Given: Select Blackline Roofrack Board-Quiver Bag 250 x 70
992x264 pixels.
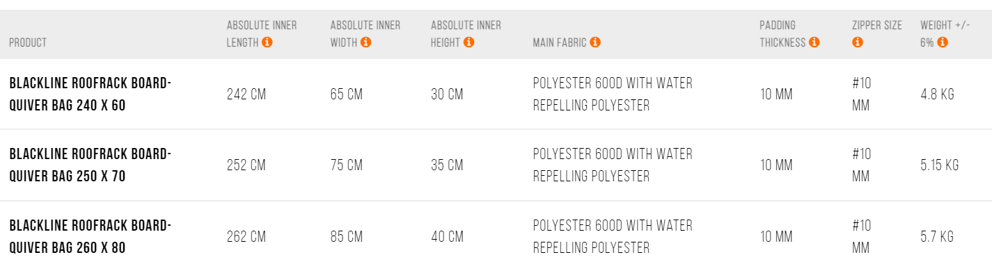Looking at the screenshot, I should point(90,165).
